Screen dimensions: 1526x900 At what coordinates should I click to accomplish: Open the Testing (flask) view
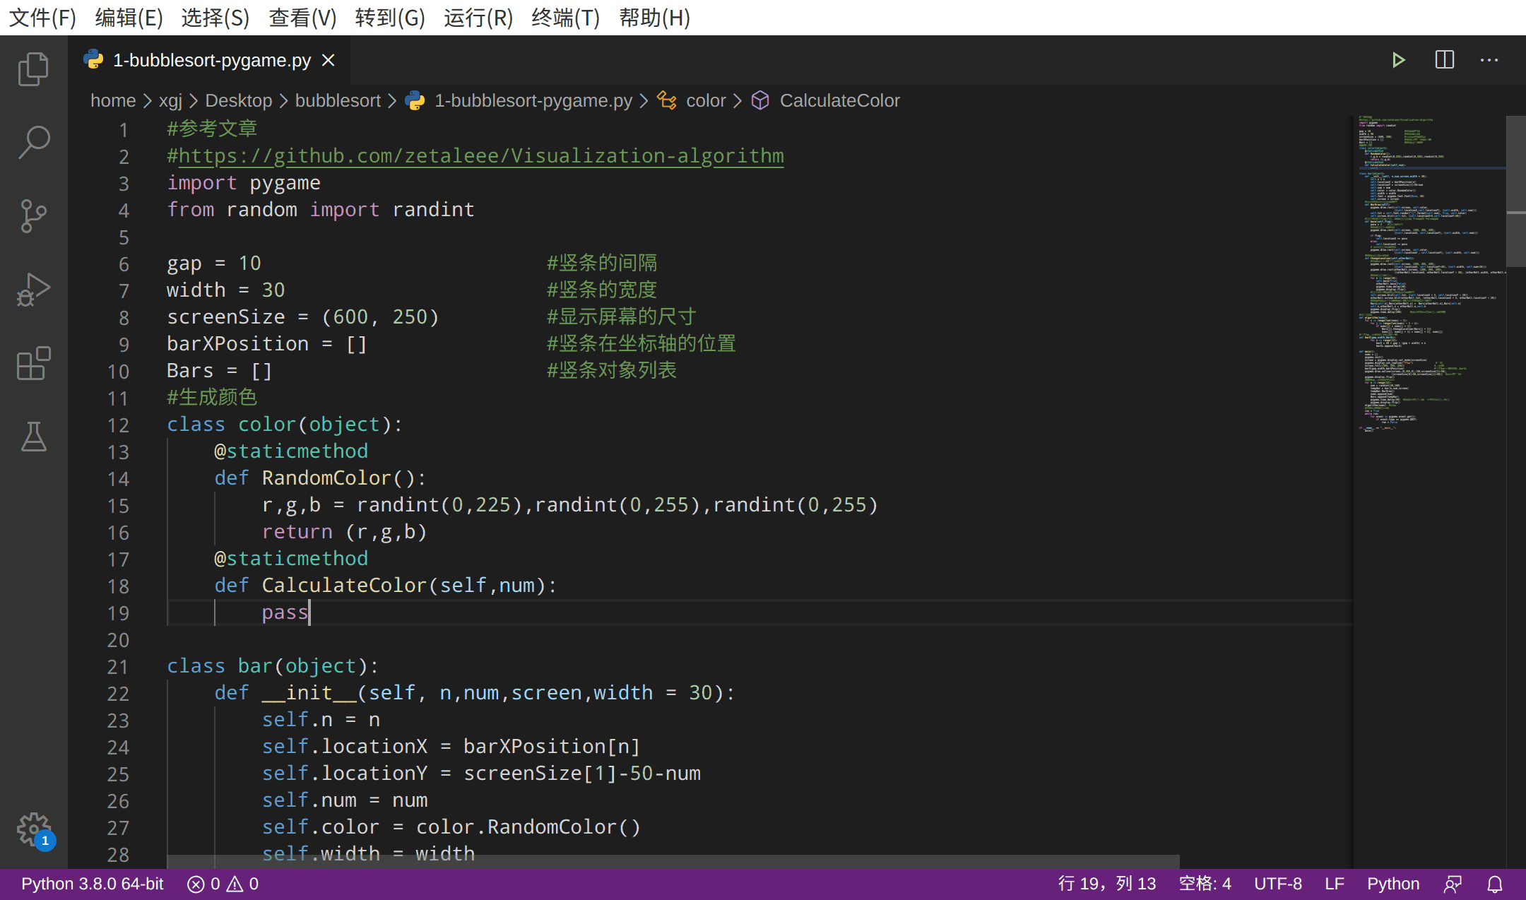(x=33, y=437)
